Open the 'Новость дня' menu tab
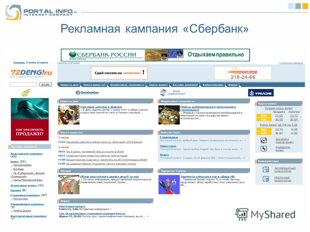Image resolution: width=310 pixels, height=232 pixels. click(69, 85)
